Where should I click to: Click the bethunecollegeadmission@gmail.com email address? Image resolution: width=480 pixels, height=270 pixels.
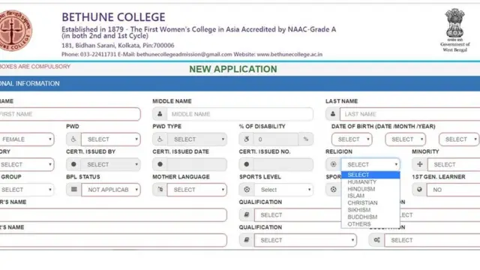pyautogui.click(x=184, y=55)
